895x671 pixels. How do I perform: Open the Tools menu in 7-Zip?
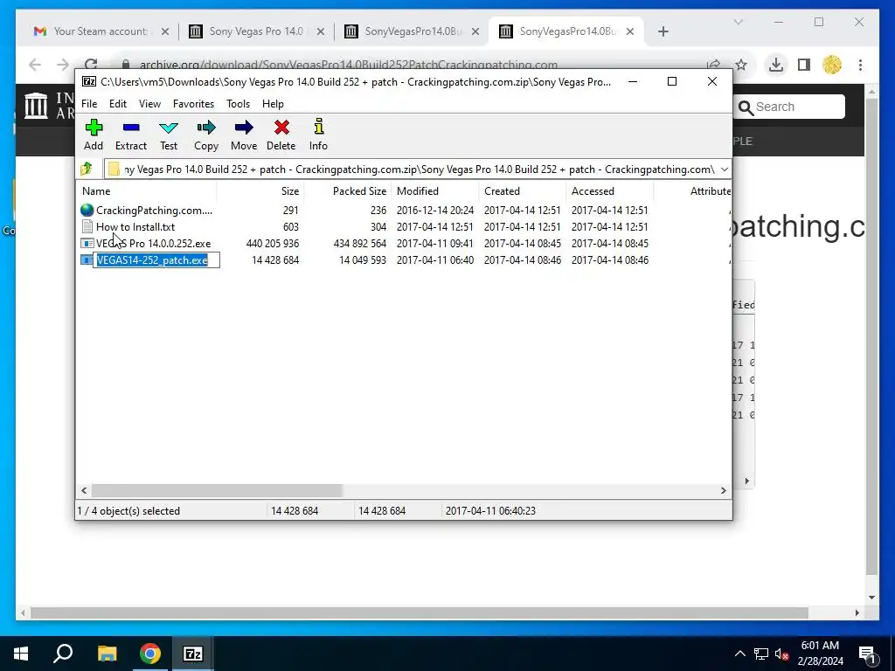(x=238, y=104)
